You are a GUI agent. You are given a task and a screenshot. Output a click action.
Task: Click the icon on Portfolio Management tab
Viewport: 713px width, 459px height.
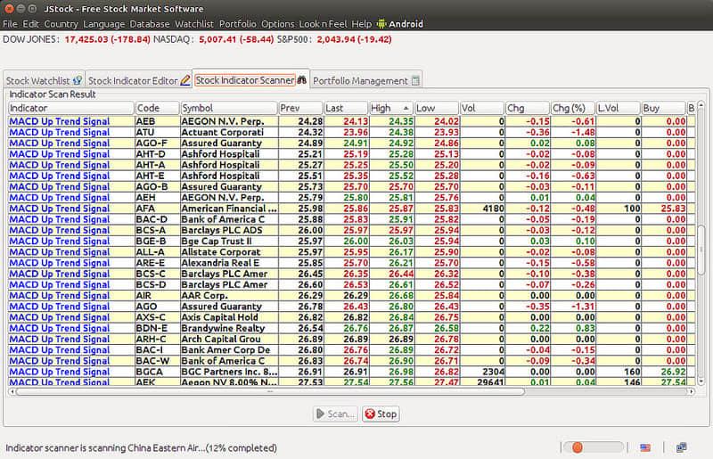point(415,80)
